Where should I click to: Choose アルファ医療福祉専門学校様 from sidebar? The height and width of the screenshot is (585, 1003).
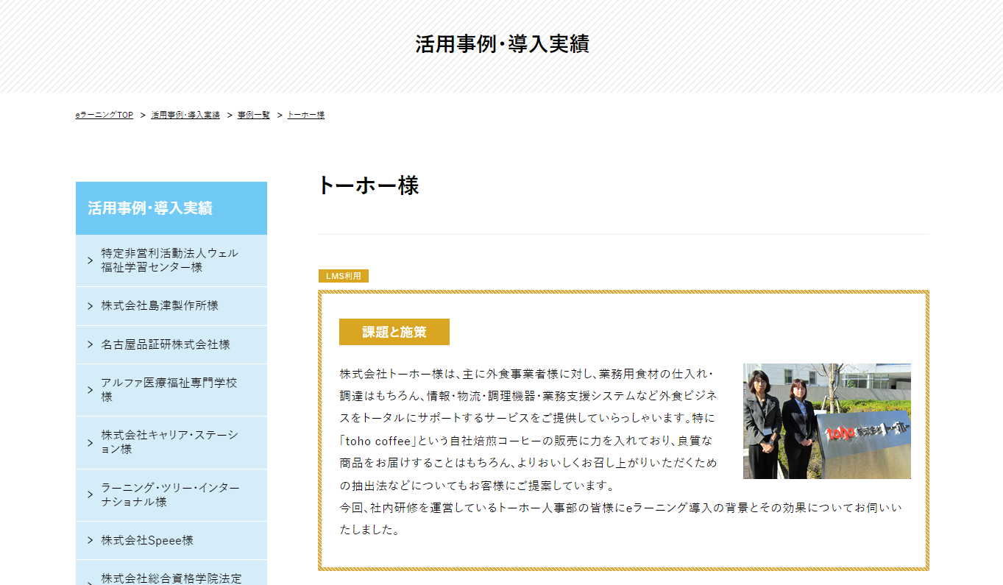(169, 390)
